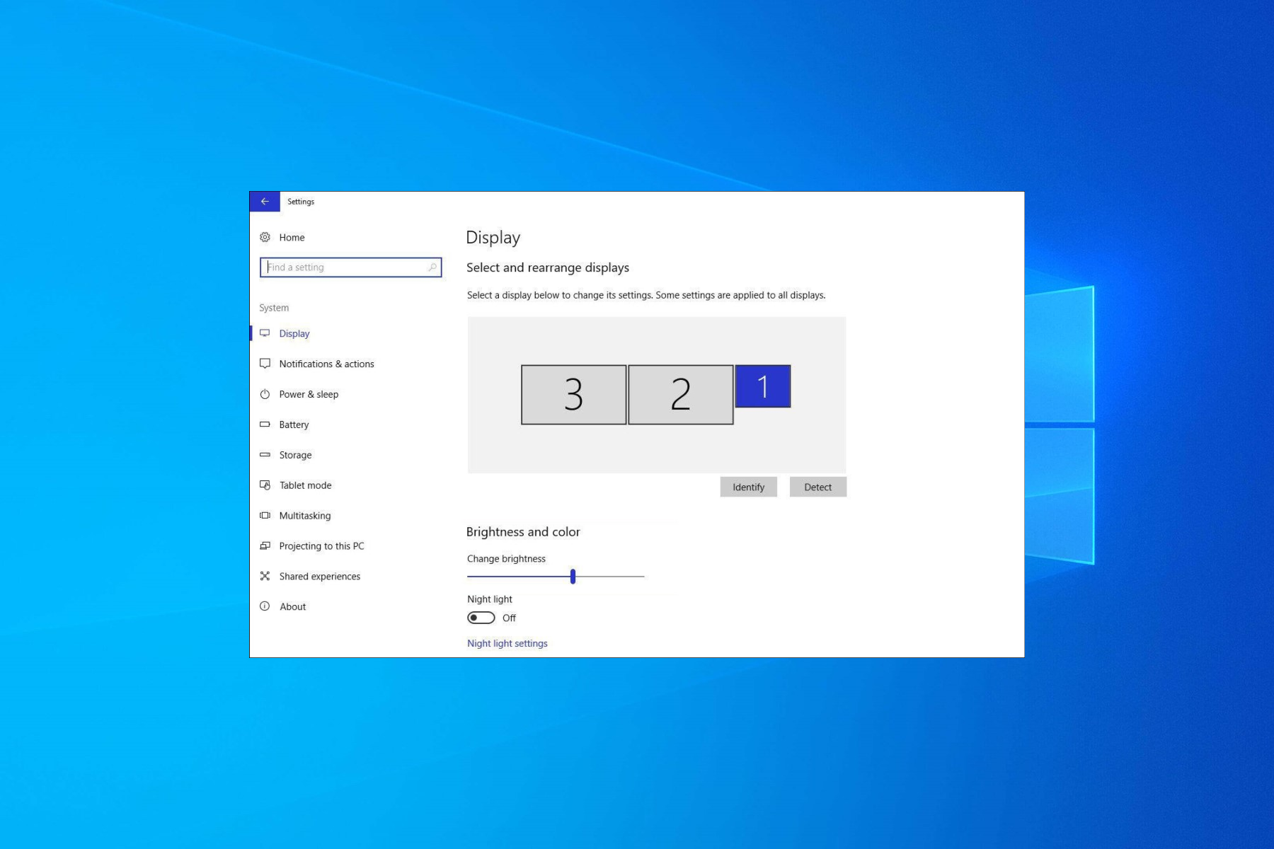Click the Notifications & actions speech bubble icon
The height and width of the screenshot is (849, 1274).
pos(265,364)
